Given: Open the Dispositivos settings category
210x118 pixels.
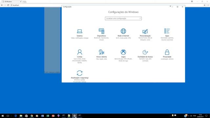Looking at the screenshot, I should 101,34.
